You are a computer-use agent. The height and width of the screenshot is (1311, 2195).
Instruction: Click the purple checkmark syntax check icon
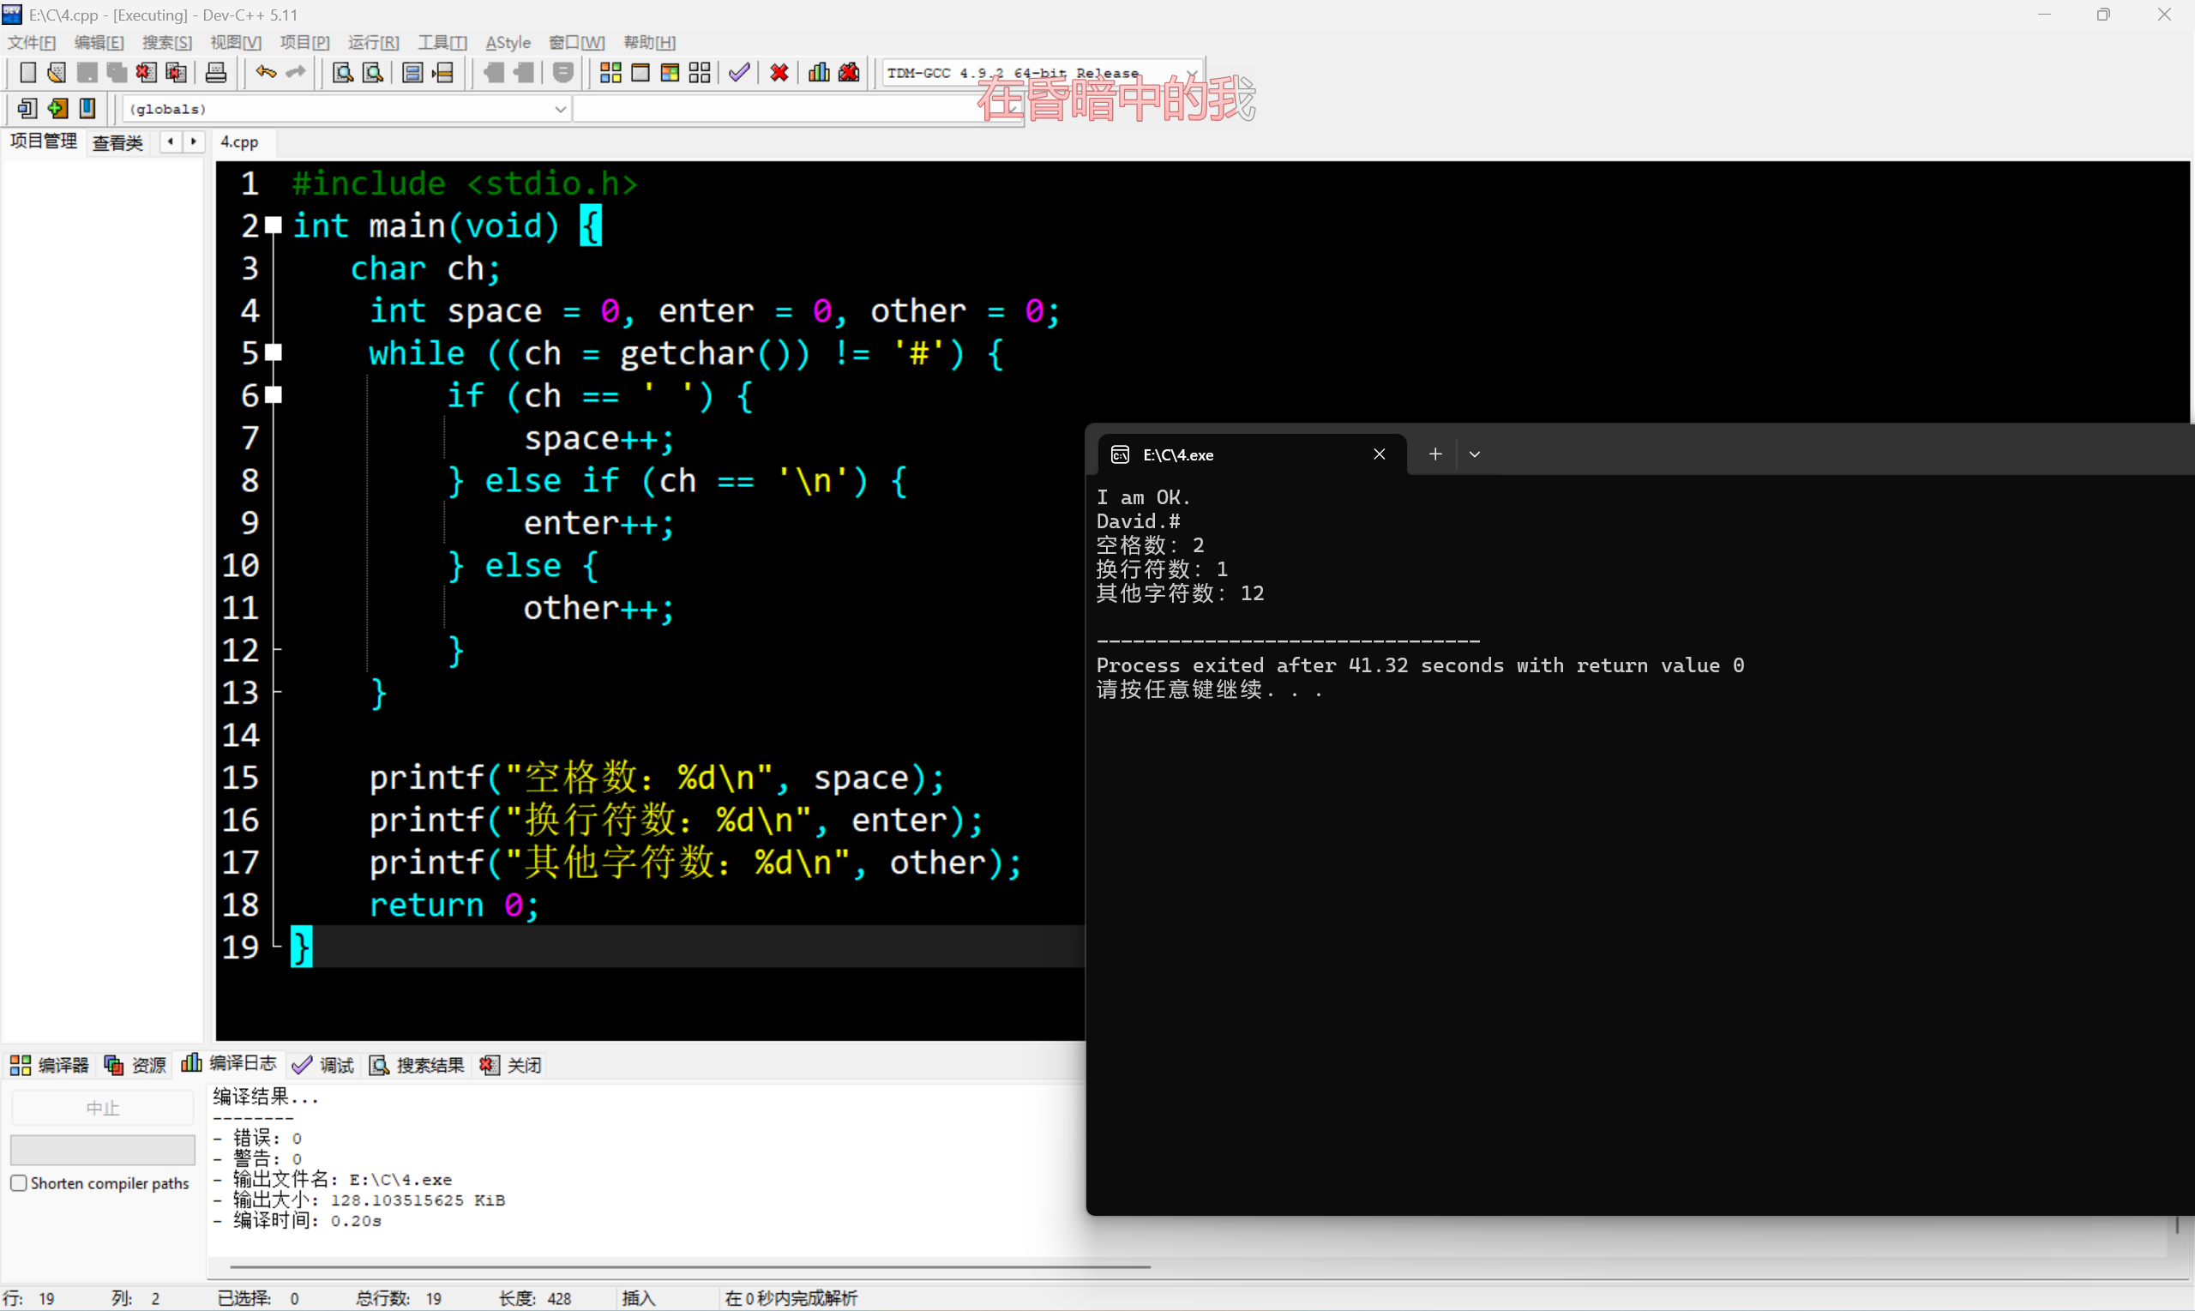(739, 72)
